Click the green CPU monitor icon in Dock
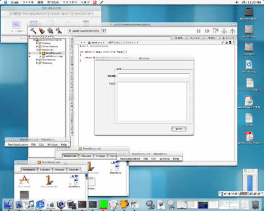The width and height of the screenshot is (264, 211). [x=103, y=204]
